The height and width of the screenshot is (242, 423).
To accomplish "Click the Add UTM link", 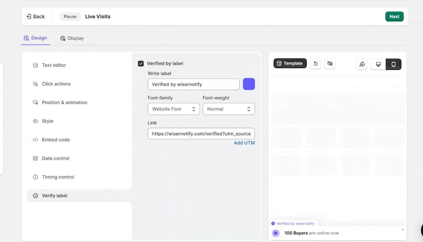I will click(x=244, y=143).
